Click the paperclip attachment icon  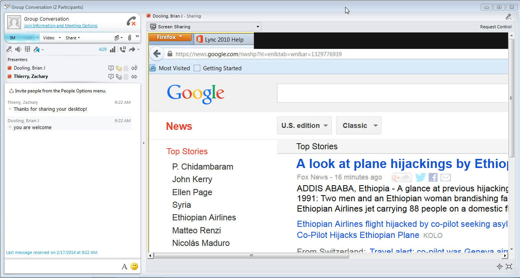[129, 38]
